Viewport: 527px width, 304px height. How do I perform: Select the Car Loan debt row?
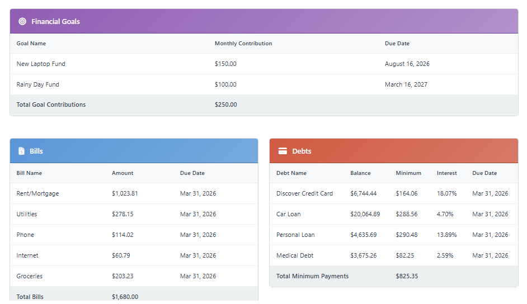coord(289,214)
